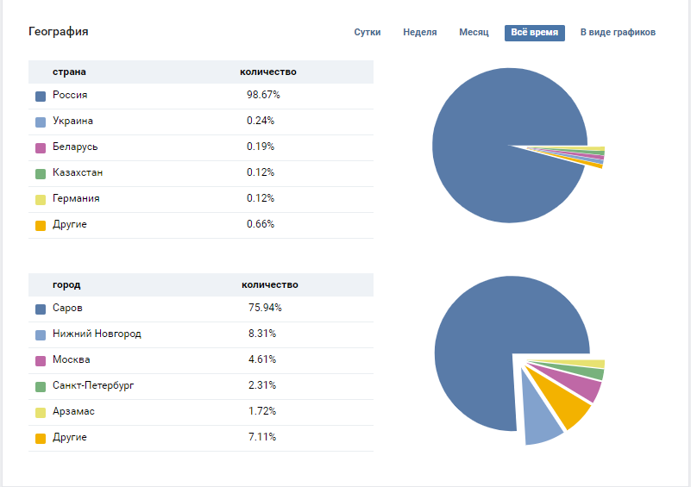Open the Месяц period tab
This screenshot has width=691, height=487.
click(x=474, y=33)
